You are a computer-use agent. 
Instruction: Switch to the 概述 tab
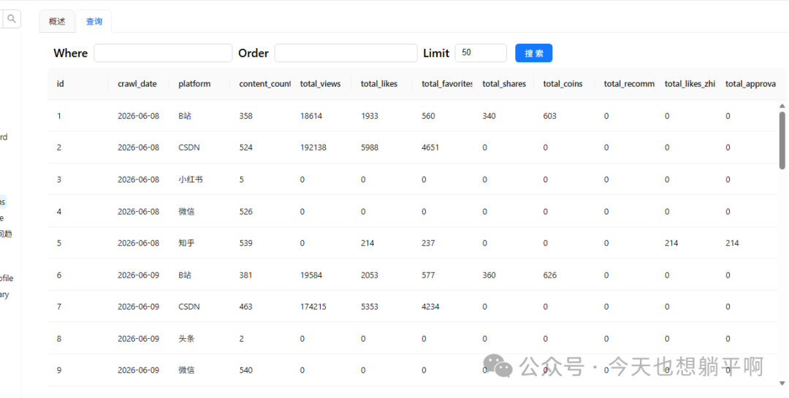click(x=57, y=21)
